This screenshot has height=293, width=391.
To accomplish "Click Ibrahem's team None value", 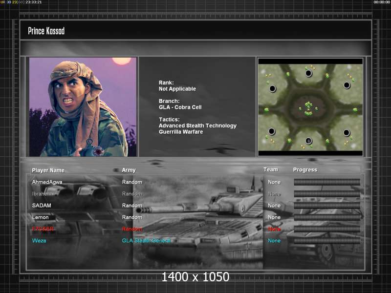I will pos(274,194).
